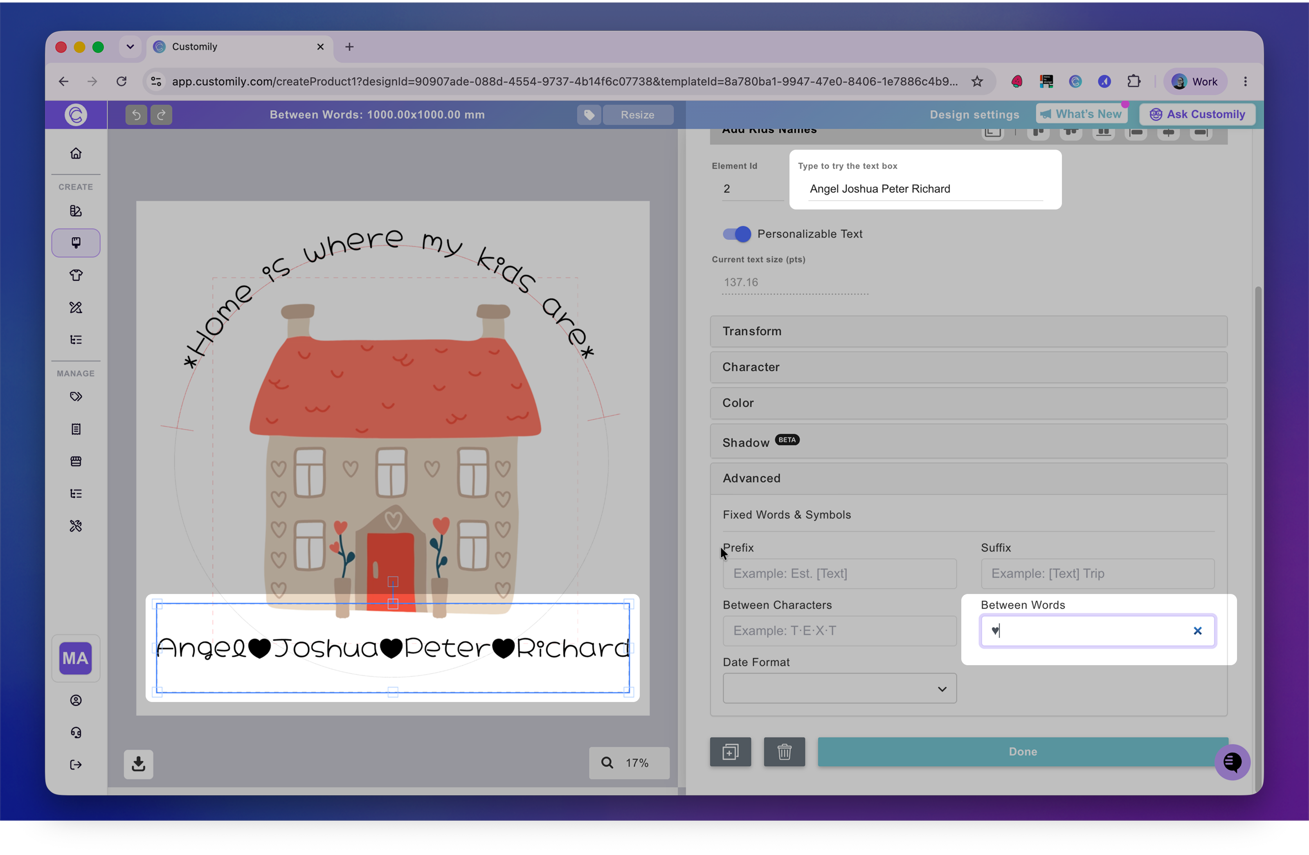Open the Chrome extensions puzzle icon
1309x855 pixels.
(1134, 81)
